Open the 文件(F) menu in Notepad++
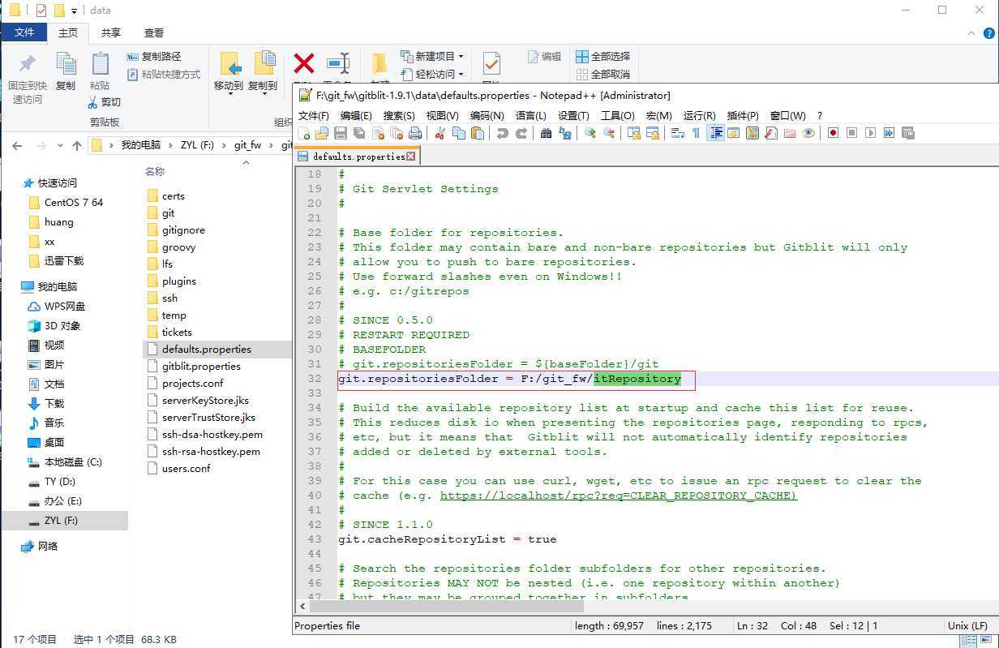The width and height of the screenshot is (999, 648). (314, 115)
